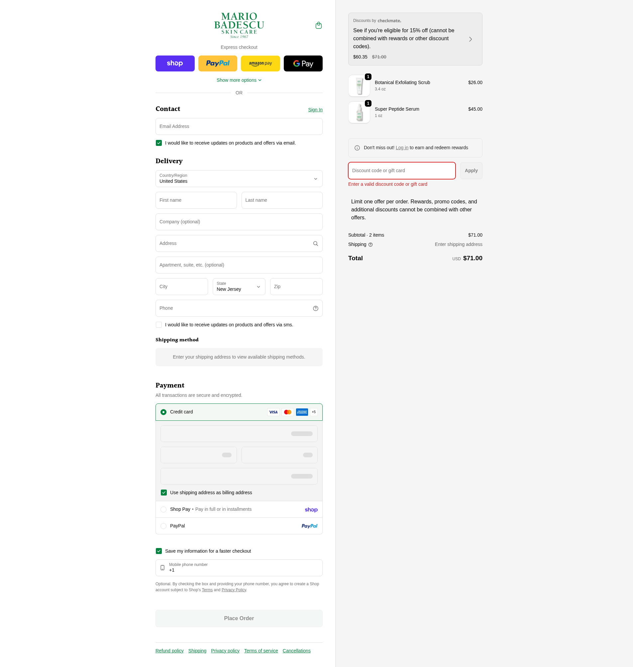The width and height of the screenshot is (633, 667).
Task: Open the shopping bag cart icon
Action: pos(318,25)
